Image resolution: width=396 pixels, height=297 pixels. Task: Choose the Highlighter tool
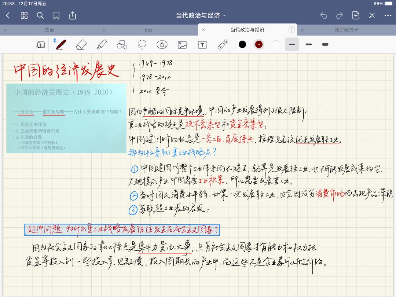[x=102, y=44]
